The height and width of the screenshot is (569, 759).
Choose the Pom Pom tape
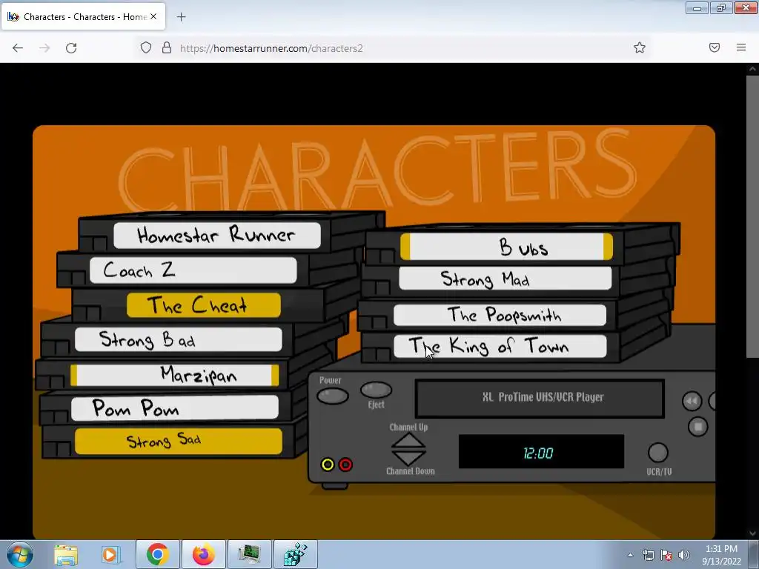pos(174,407)
